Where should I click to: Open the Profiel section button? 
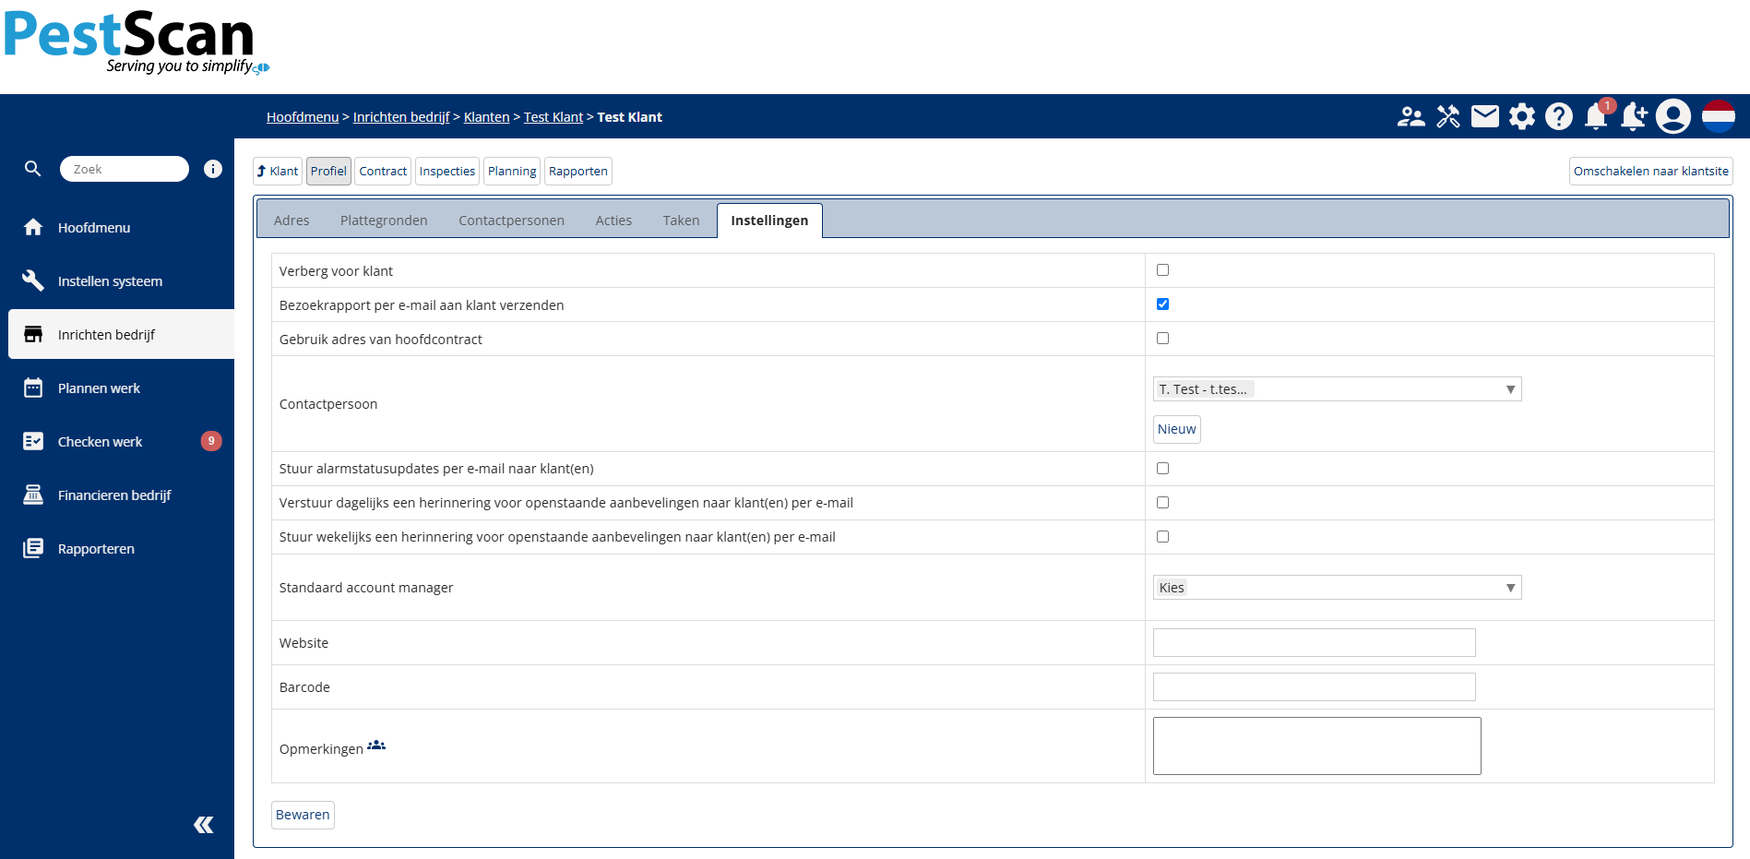coord(328,171)
